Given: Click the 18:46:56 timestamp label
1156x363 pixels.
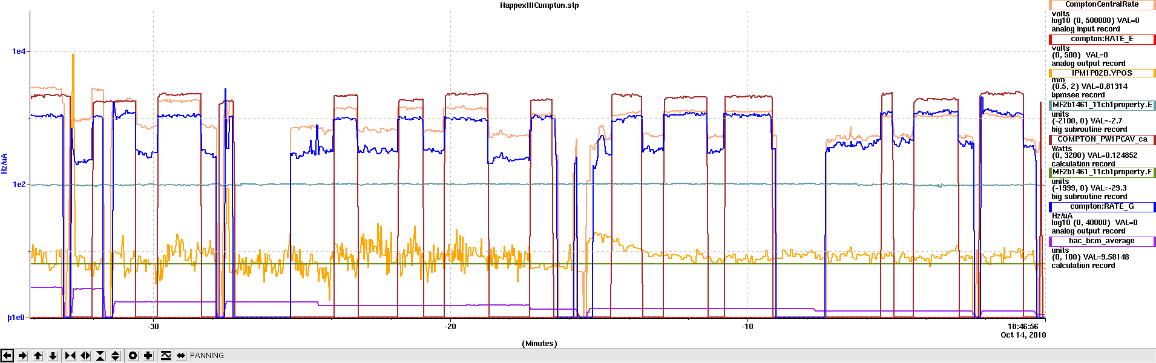Looking at the screenshot, I should pos(1023,327).
